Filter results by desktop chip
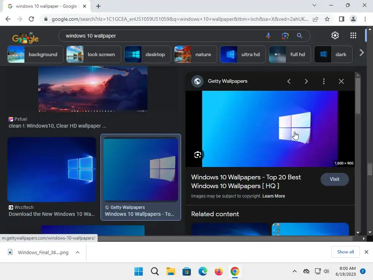This screenshot has width=373, height=280. 148,54
